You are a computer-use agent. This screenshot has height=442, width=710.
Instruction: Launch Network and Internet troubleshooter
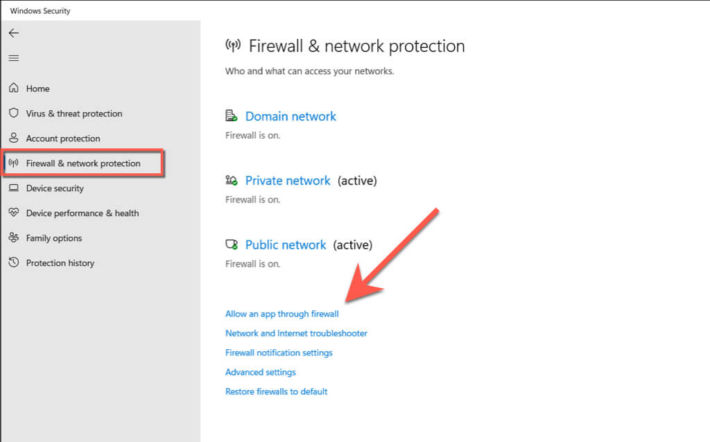(296, 333)
